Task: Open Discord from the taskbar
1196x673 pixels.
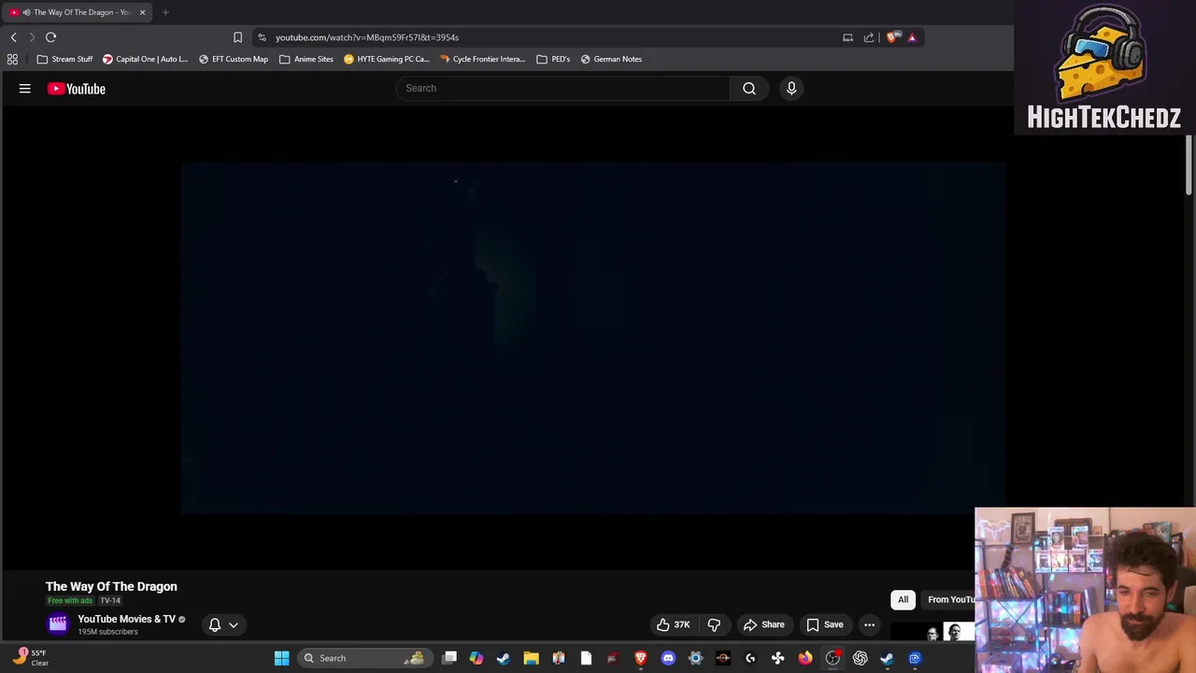Action: coord(668,658)
